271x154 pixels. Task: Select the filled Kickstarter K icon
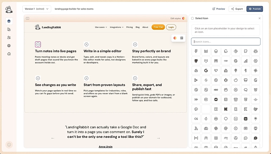[x=226, y=109]
